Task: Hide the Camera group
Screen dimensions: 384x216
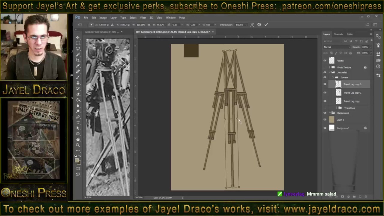Action: 325,77
